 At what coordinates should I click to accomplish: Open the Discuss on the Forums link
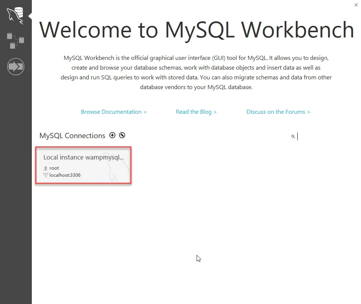(x=278, y=112)
